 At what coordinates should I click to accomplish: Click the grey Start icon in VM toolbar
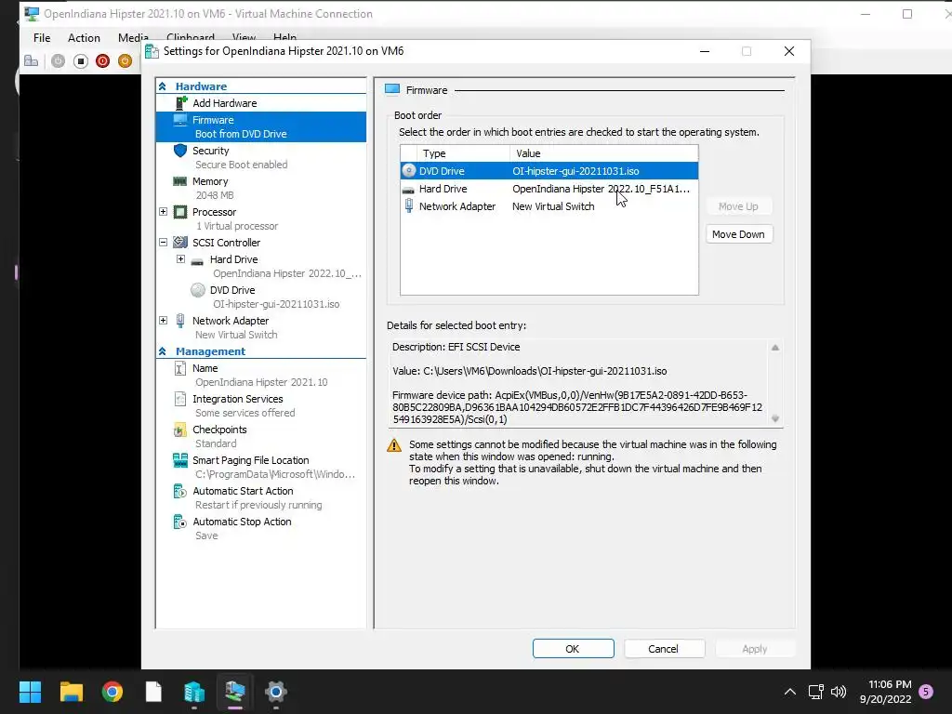click(x=59, y=60)
